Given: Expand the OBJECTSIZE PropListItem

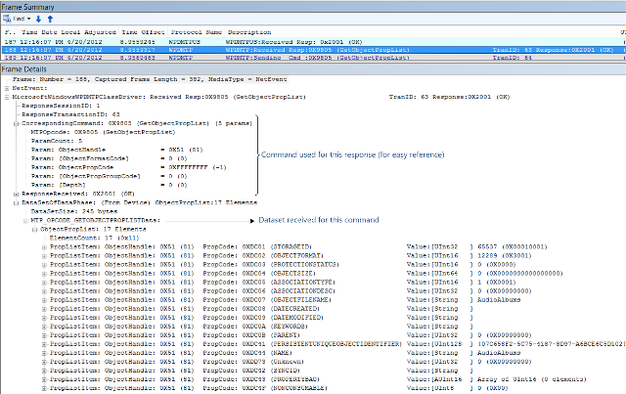Looking at the screenshot, I should (44, 274).
